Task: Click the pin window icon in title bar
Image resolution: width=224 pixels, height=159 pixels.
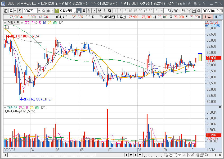Action: point(195,3)
